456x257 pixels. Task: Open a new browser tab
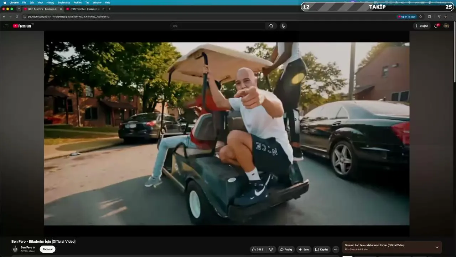(109, 9)
